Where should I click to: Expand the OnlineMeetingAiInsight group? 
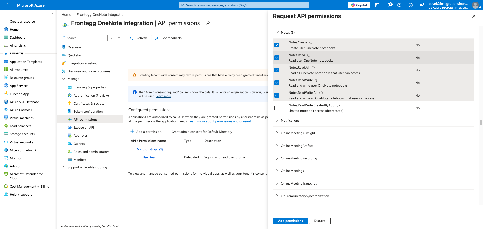click(x=277, y=133)
